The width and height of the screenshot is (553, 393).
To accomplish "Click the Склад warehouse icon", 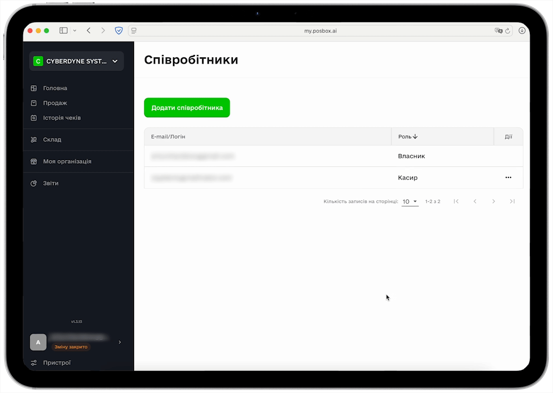I will click(34, 140).
